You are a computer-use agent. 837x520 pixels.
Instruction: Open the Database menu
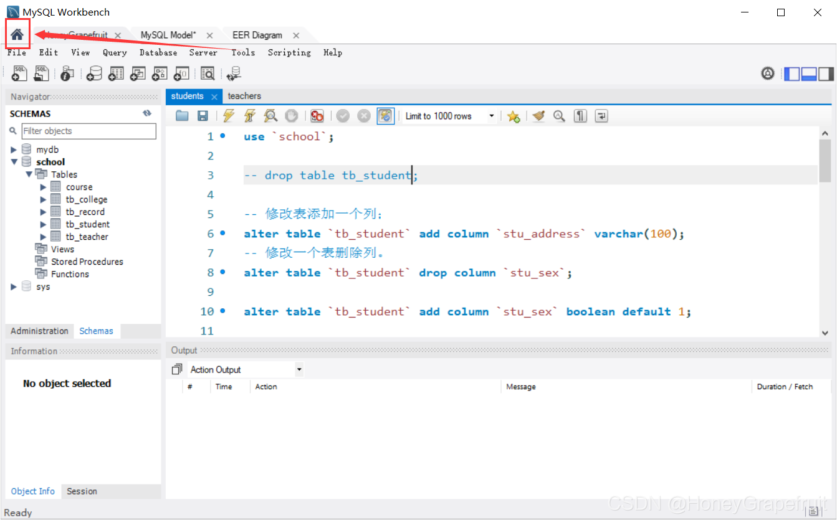[x=158, y=52]
